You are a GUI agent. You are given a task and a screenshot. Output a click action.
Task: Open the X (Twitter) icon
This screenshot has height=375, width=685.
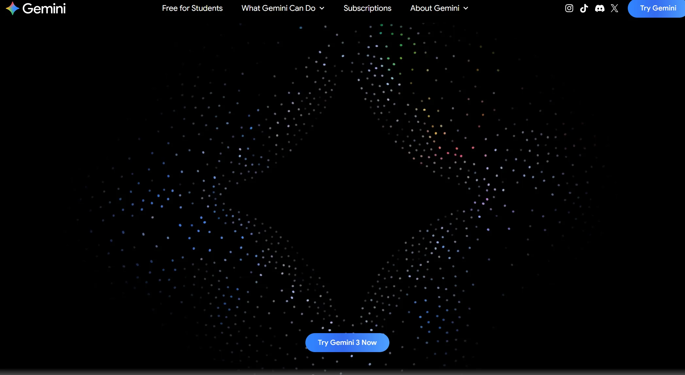614,8
